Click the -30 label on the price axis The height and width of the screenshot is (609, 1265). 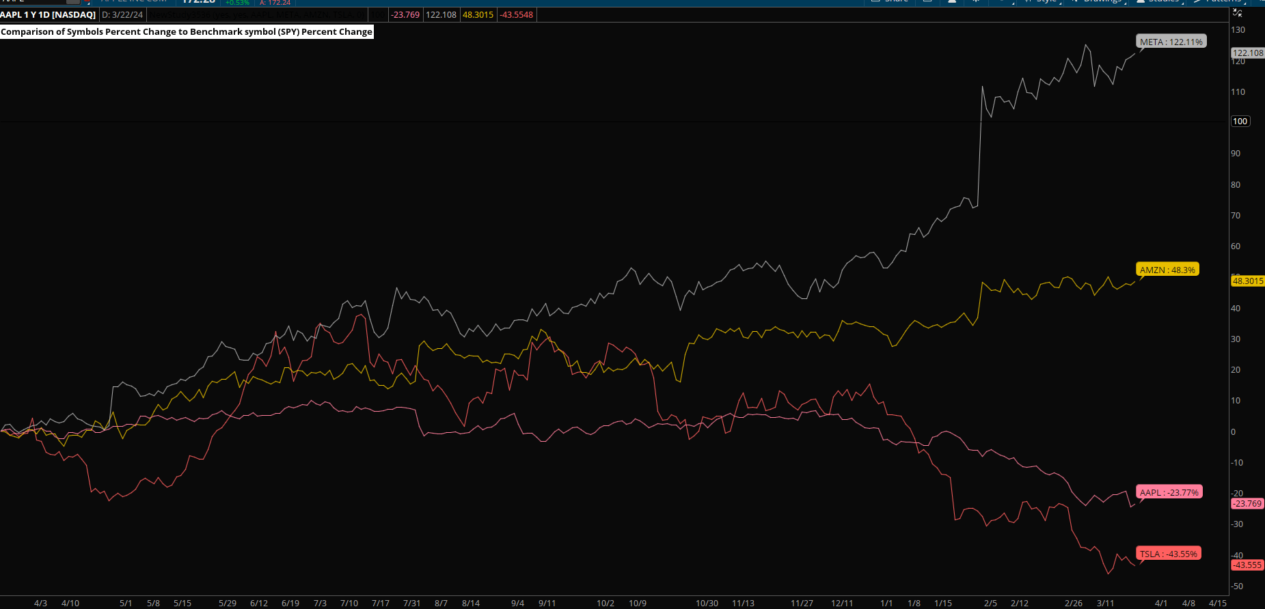(x=1237, y=524)
